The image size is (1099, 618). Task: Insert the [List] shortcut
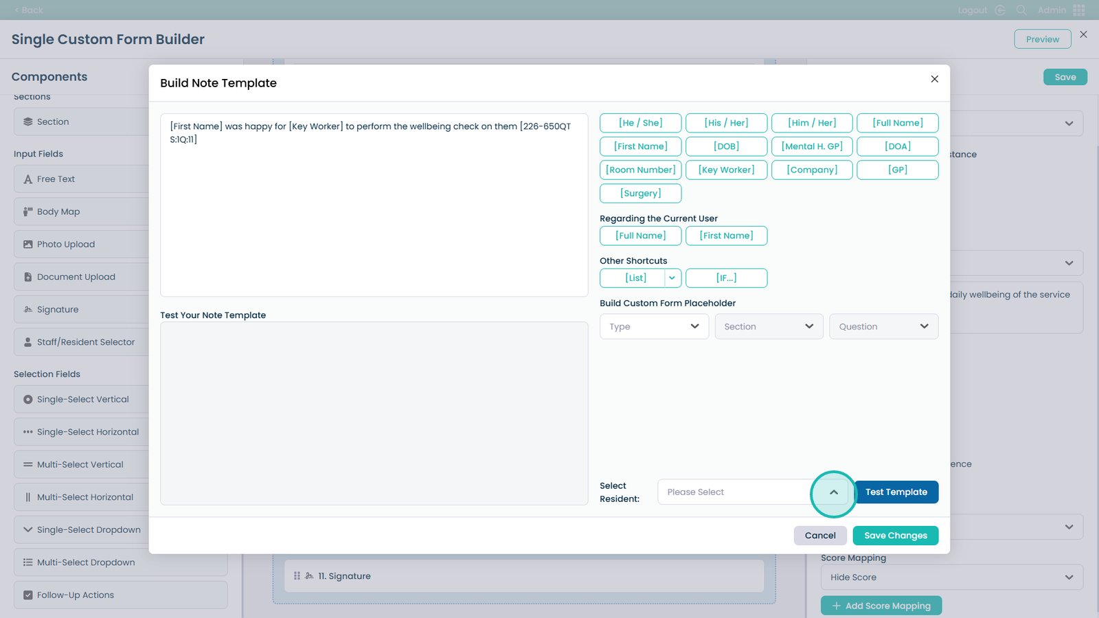pyautogui.click(x=633, y=278)
